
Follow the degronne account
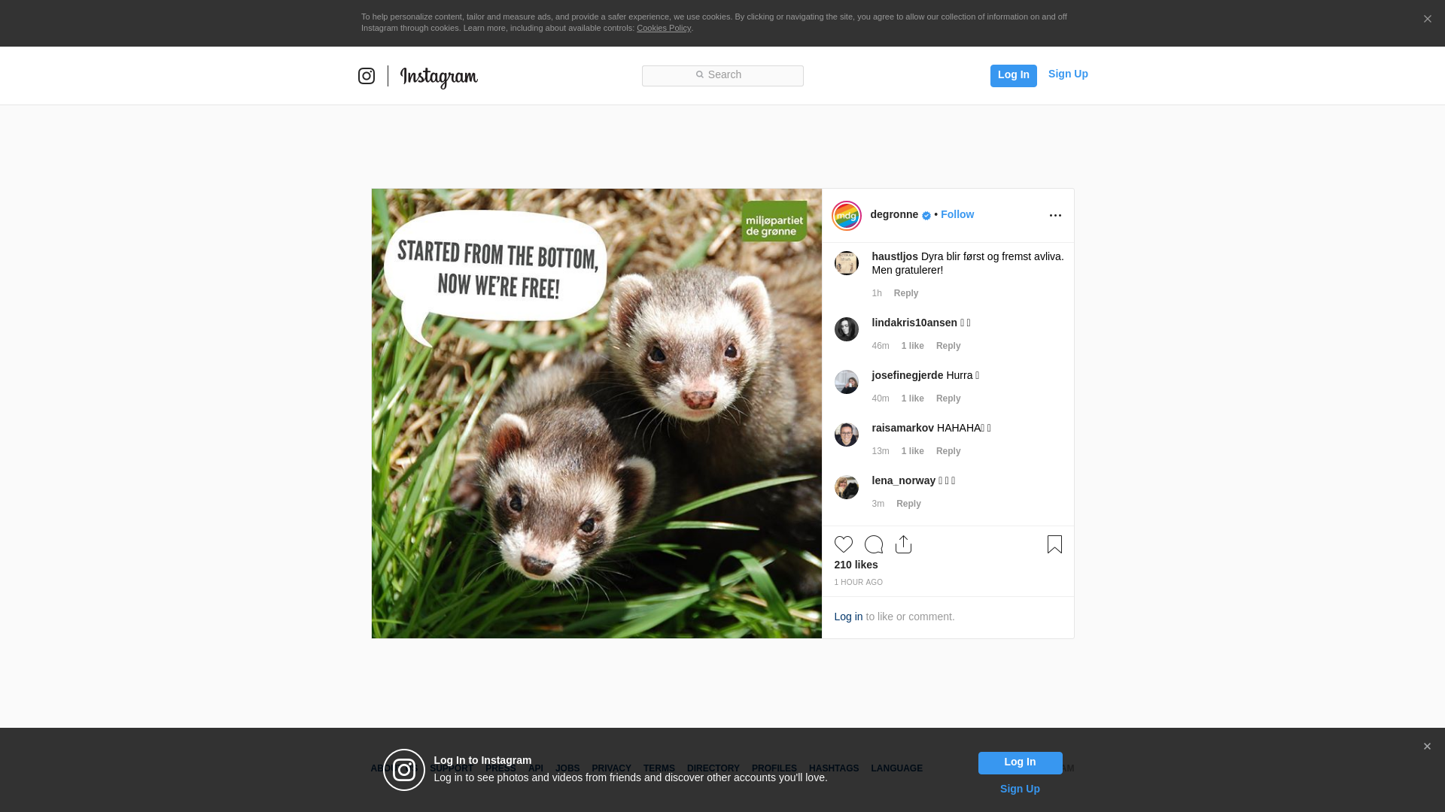[x=957, y=214]
